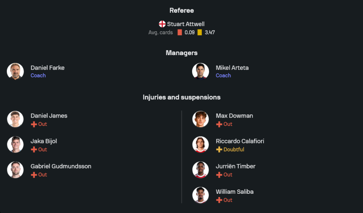Image resolution: width=363 pixels, height=213 pixels.
Task: View William Saliba's player page
Action: pos(234,192)
